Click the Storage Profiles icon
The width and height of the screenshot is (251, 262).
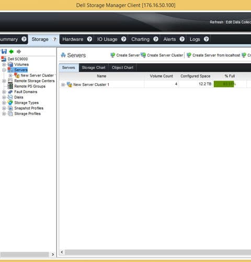coord(10,113)
